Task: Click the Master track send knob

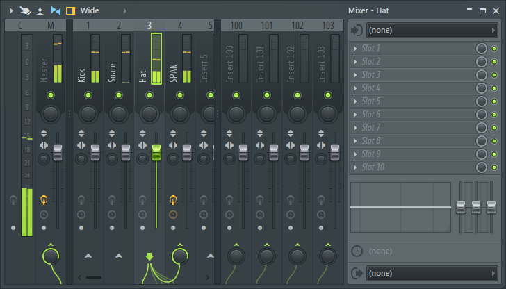Action: click(x=51, y=256)
